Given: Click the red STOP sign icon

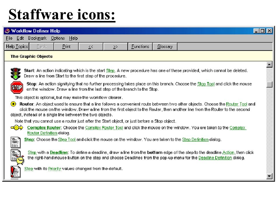Looking at the screenshot, I should tap(17, 87).
